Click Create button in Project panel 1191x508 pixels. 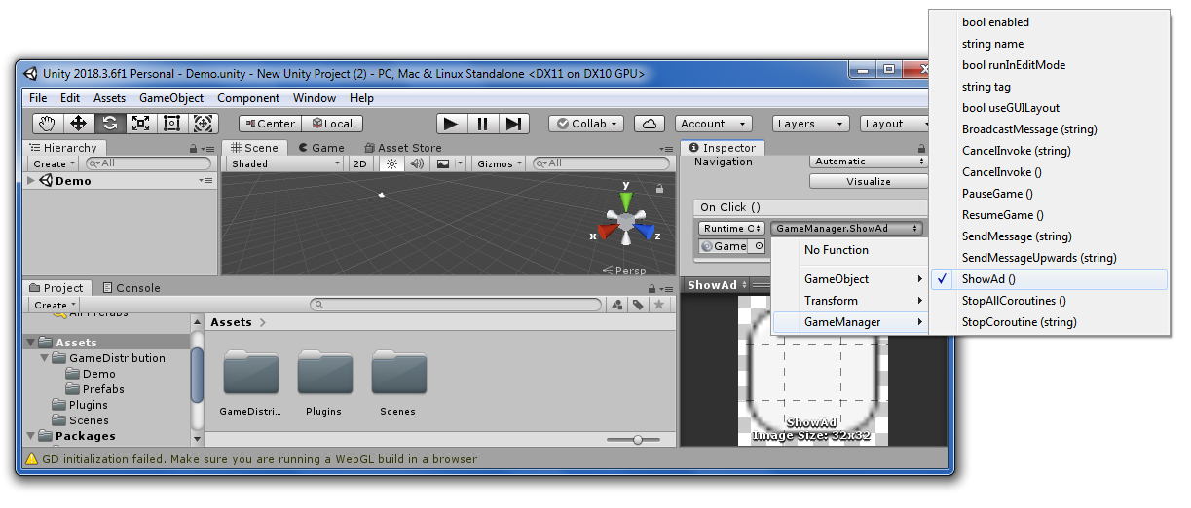[55, 305]
